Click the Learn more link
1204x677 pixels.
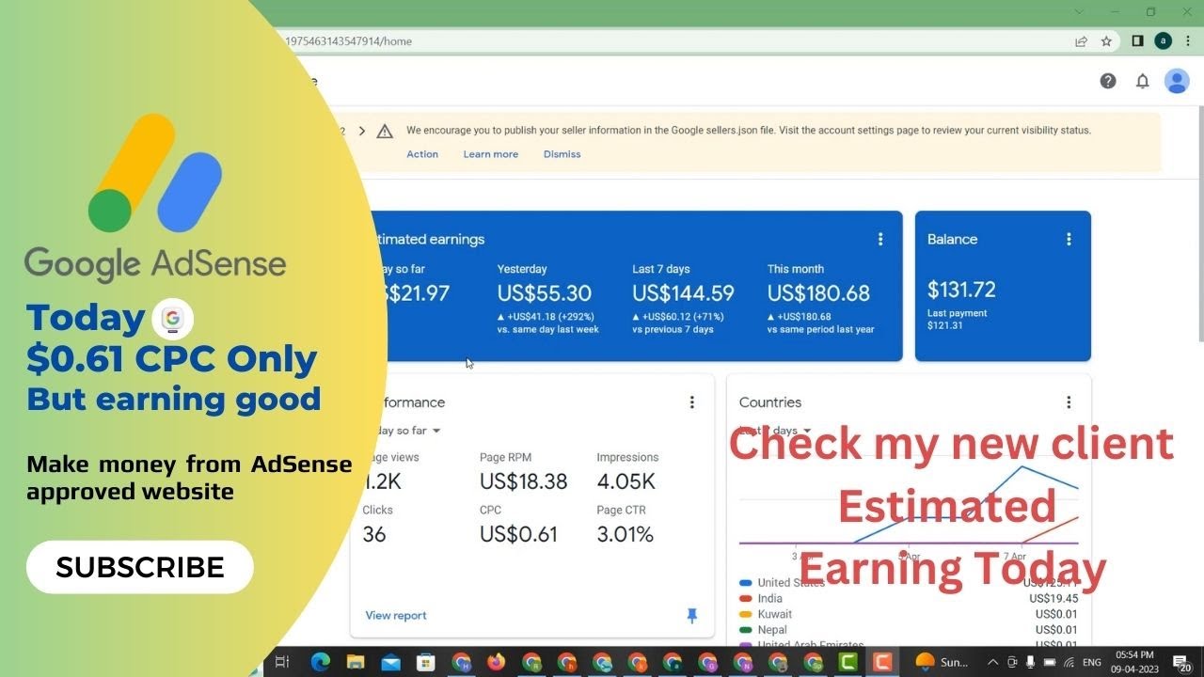491,154
